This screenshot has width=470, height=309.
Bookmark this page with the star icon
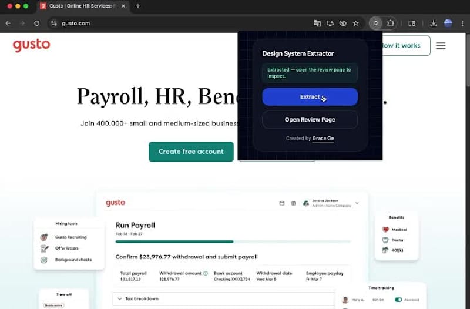coord(356,23)
